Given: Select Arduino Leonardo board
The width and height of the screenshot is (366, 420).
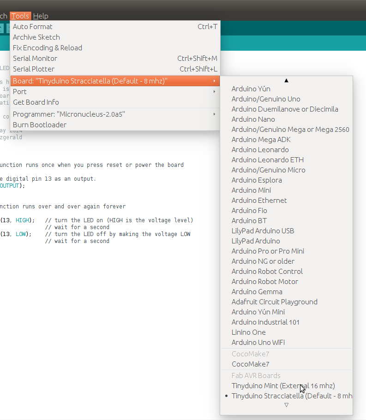Looking at the screenshot, I should click(x=286, y=150).
